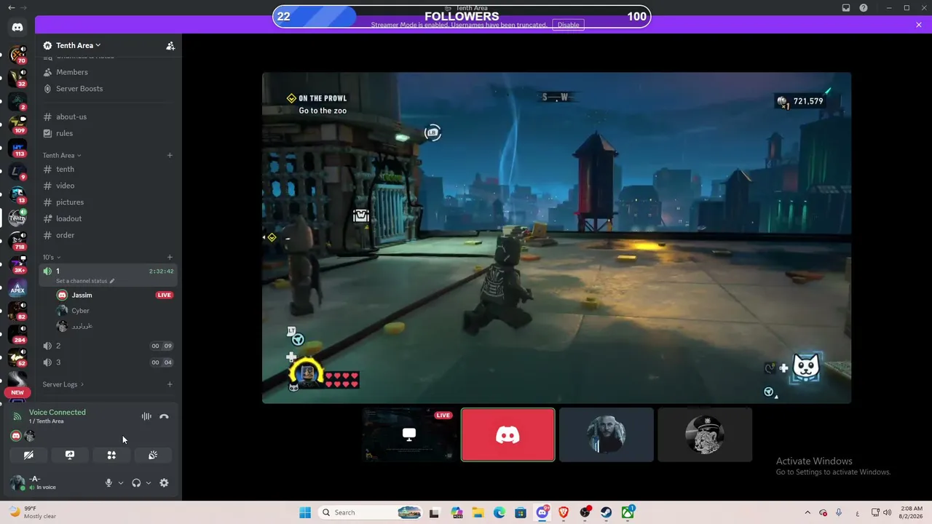Disable Streamer Mode from the banner
This screenshot has height=524, width=932.
(x=568, y=25)
